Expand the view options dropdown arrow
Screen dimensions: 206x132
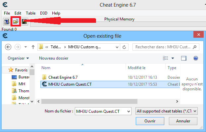(x=173, y=58)
